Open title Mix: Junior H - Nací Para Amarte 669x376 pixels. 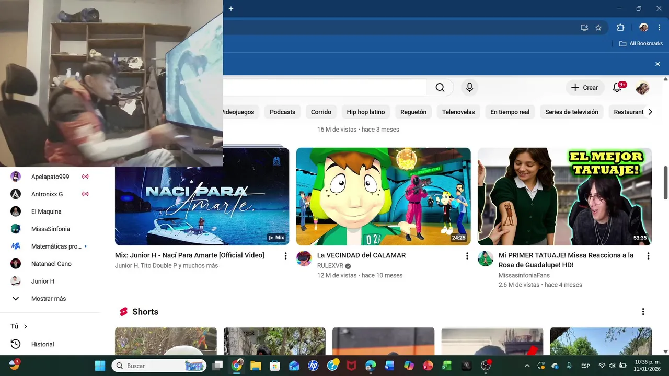(190, 255)
